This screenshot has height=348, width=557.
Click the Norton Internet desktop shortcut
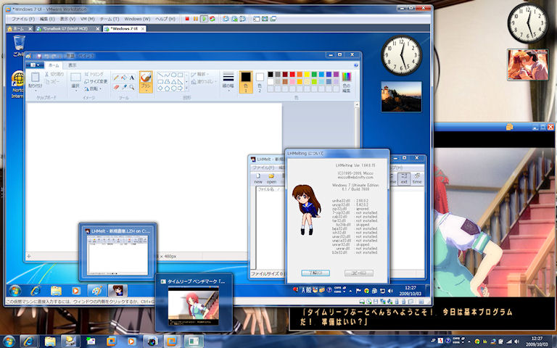(x=17, y=85)
